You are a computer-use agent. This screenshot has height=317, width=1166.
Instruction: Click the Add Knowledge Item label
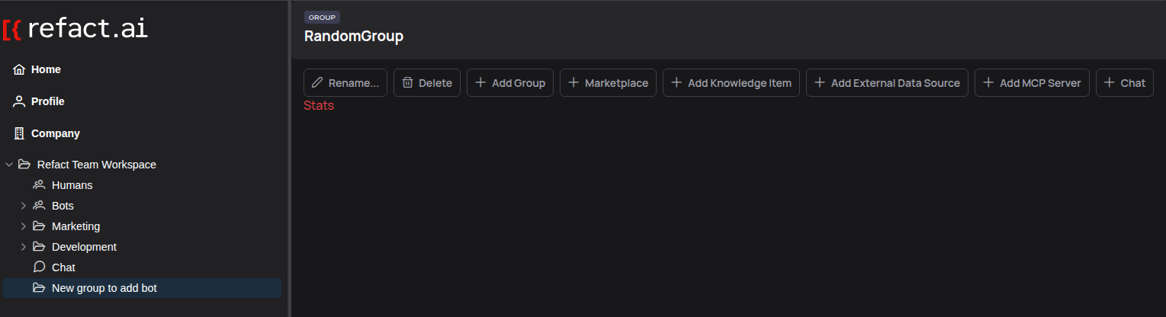point(740,83)
